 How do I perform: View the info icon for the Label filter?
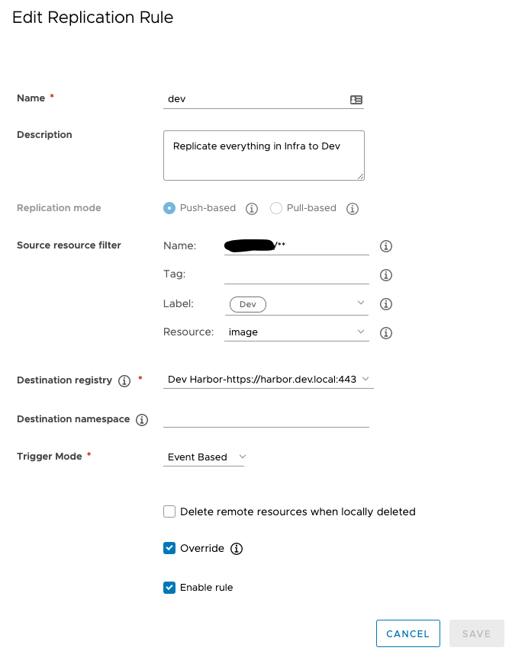point(385,303)
